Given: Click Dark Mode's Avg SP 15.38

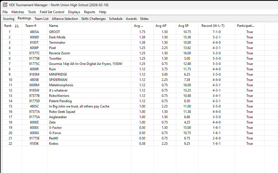Looking at the screenshot, I should point(187,37).
